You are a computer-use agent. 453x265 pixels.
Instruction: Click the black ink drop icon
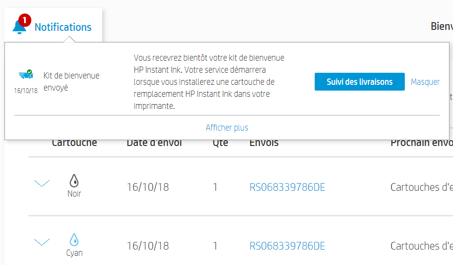[74, 181]
